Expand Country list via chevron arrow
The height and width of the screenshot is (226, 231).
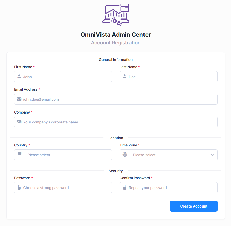(x=107, y=155)
